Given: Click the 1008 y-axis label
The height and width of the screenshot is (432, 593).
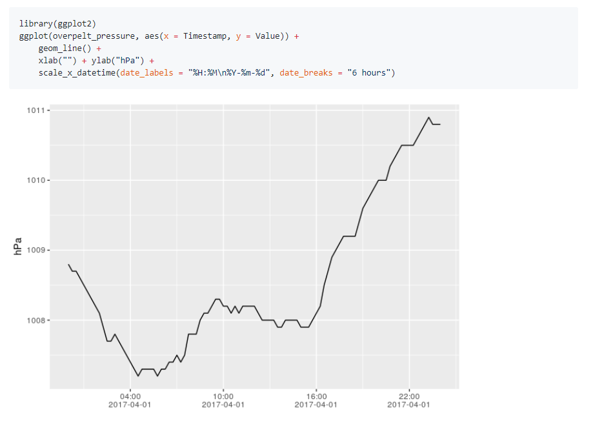Looking at the screenshot, I should point(35,320).
